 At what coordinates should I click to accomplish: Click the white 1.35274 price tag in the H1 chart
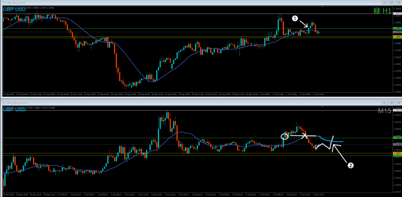(x=397, y=14)
